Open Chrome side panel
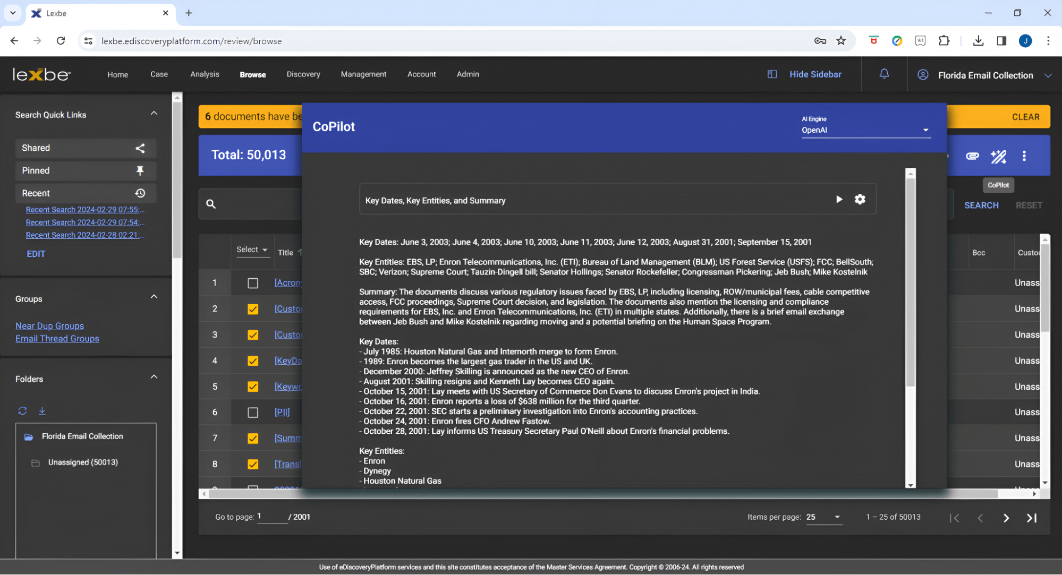 (1001, 41)
